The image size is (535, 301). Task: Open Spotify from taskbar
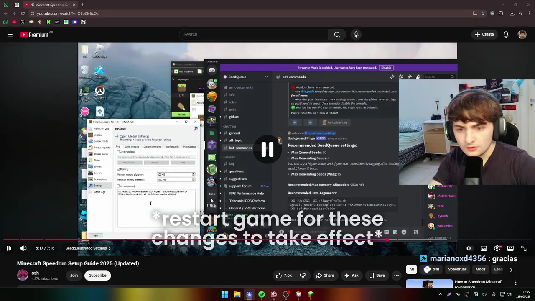[x=262, y=294]
